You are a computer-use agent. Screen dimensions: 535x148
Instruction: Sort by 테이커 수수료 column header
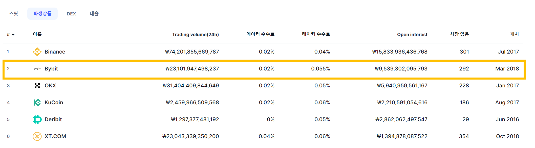click(316, 34)
